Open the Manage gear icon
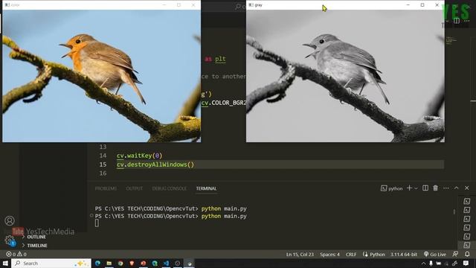 (10, 240)
